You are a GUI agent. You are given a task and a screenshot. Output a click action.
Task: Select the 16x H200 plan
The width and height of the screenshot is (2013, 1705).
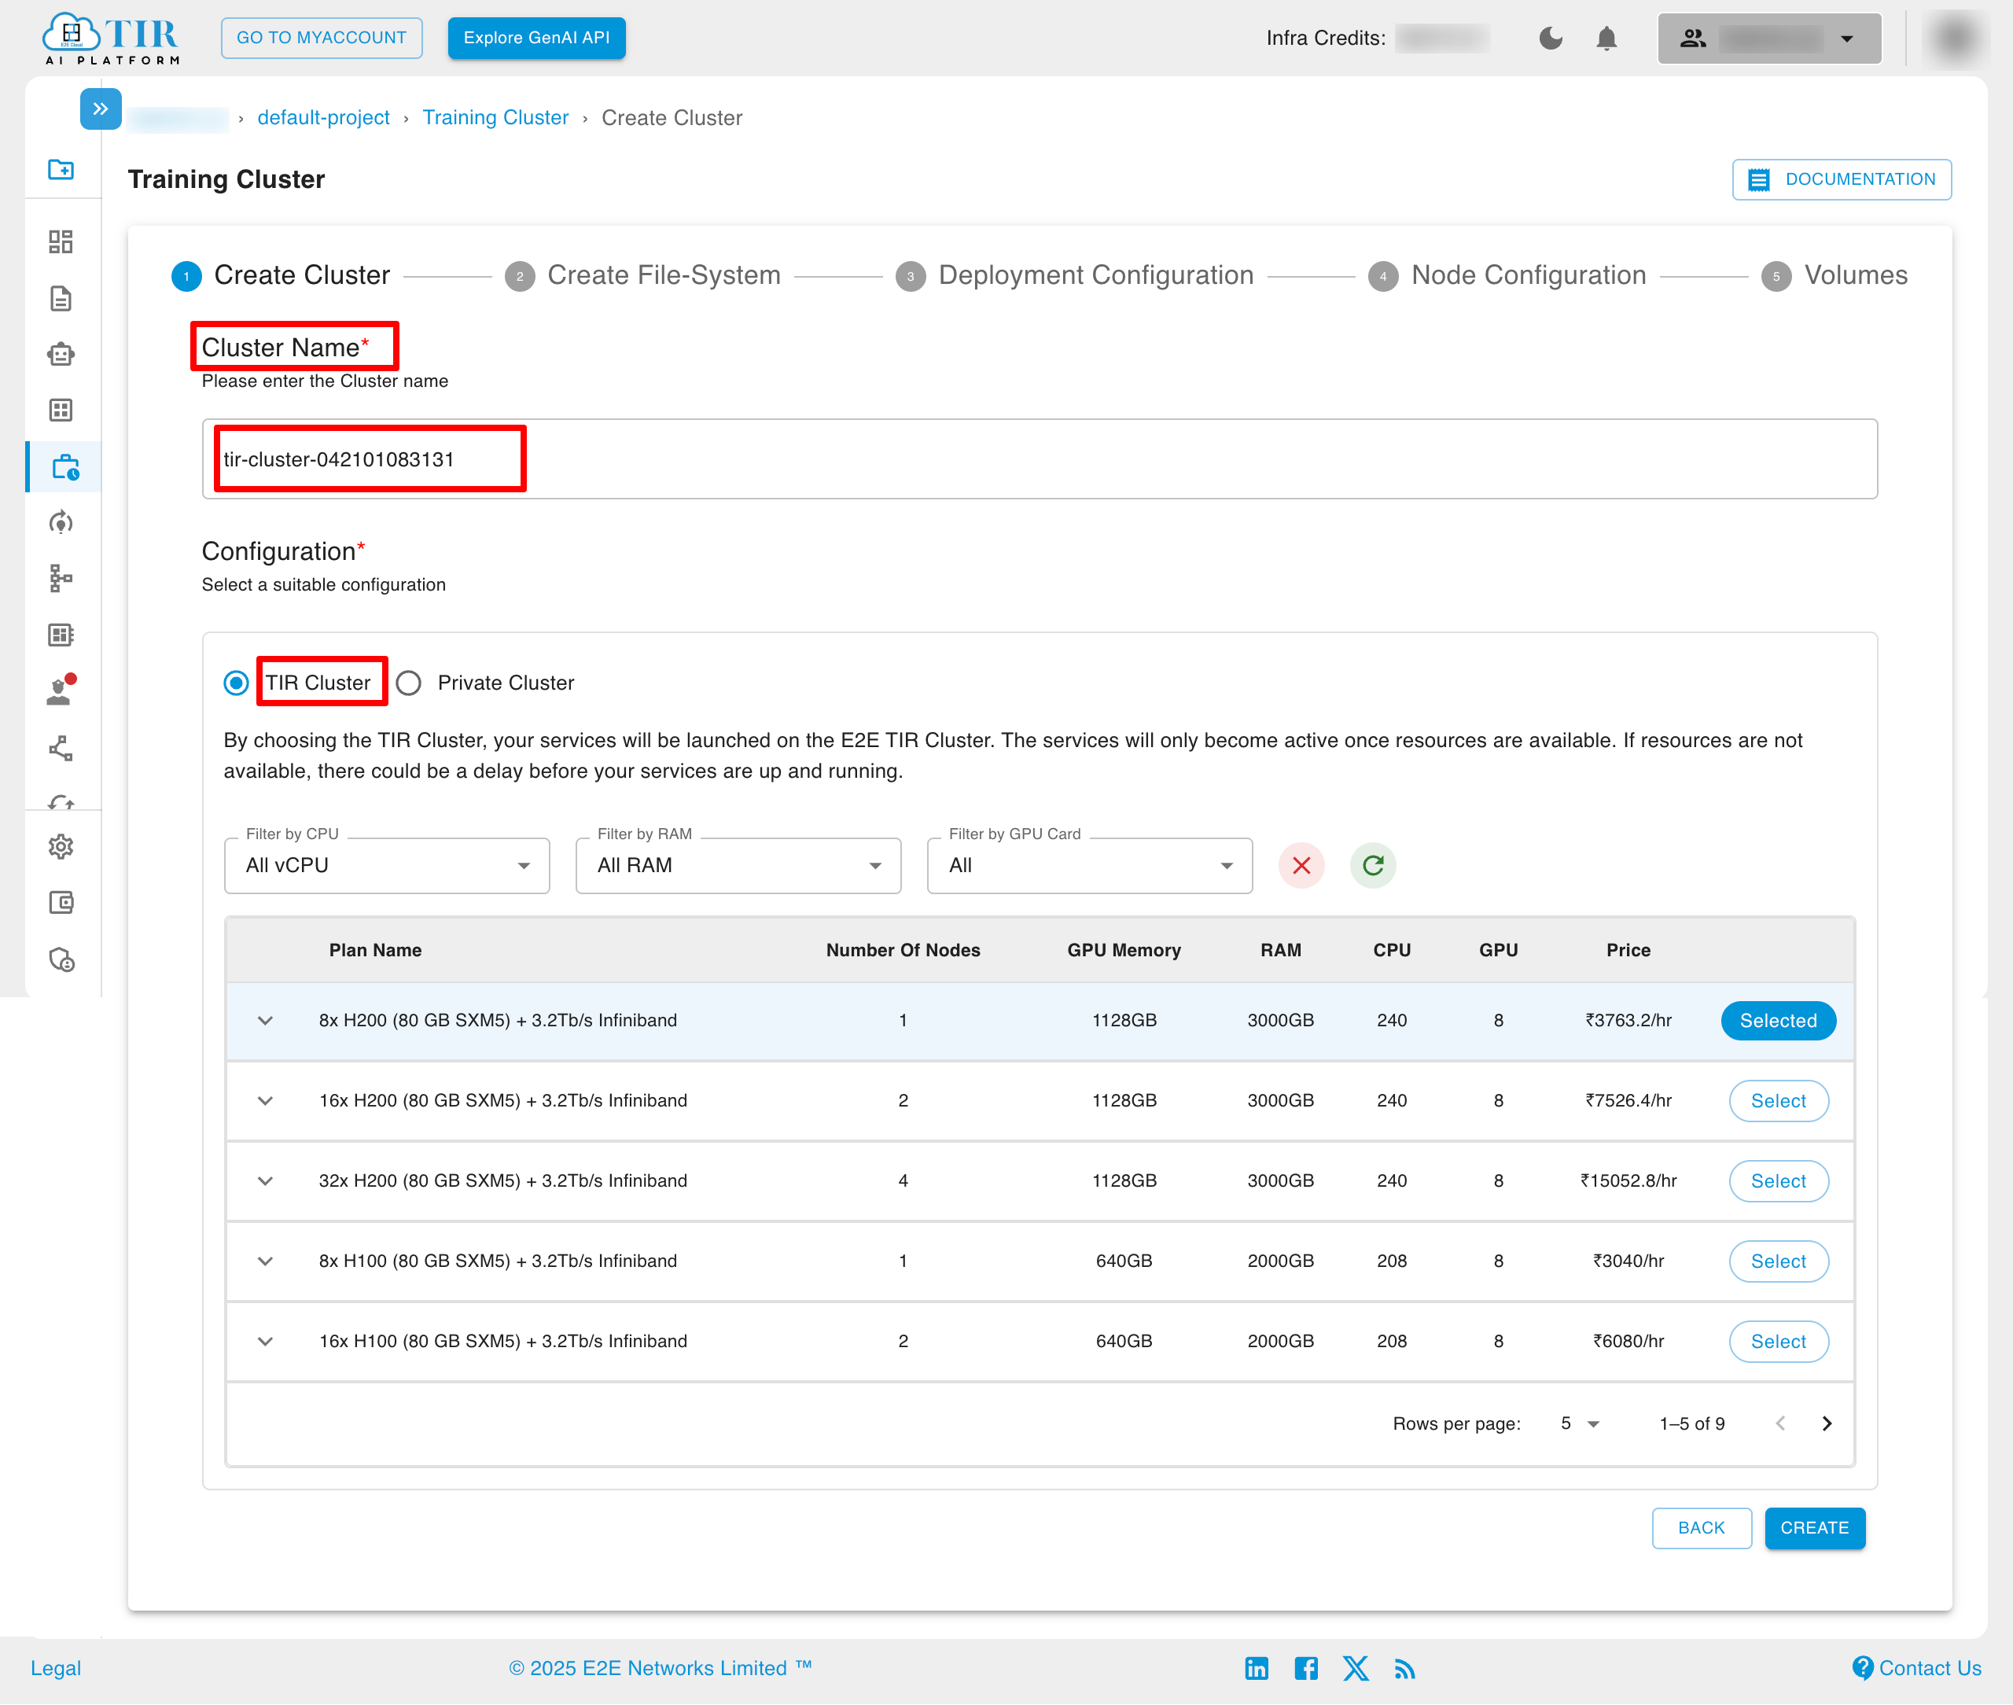coord(1778,1101)
